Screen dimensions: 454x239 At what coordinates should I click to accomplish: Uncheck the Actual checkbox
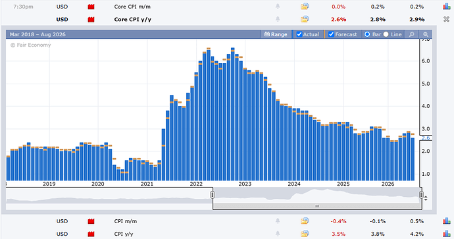(x=299, y=34)
